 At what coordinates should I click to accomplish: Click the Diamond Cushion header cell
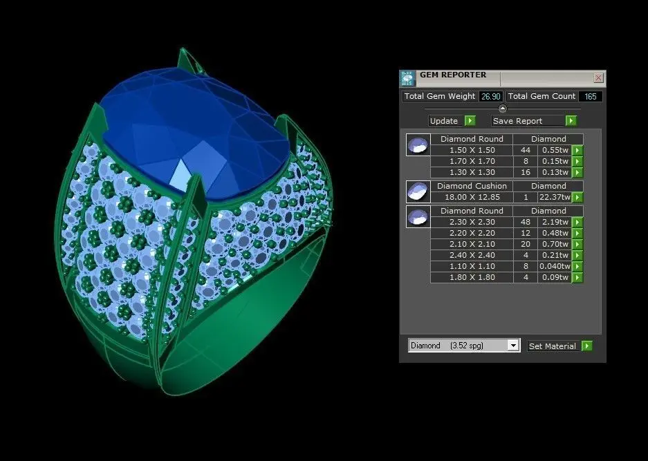pyautogui.click(x=472, y=186)
